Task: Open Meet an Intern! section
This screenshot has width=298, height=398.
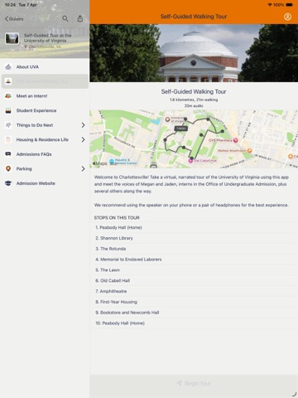Action: 45,96
